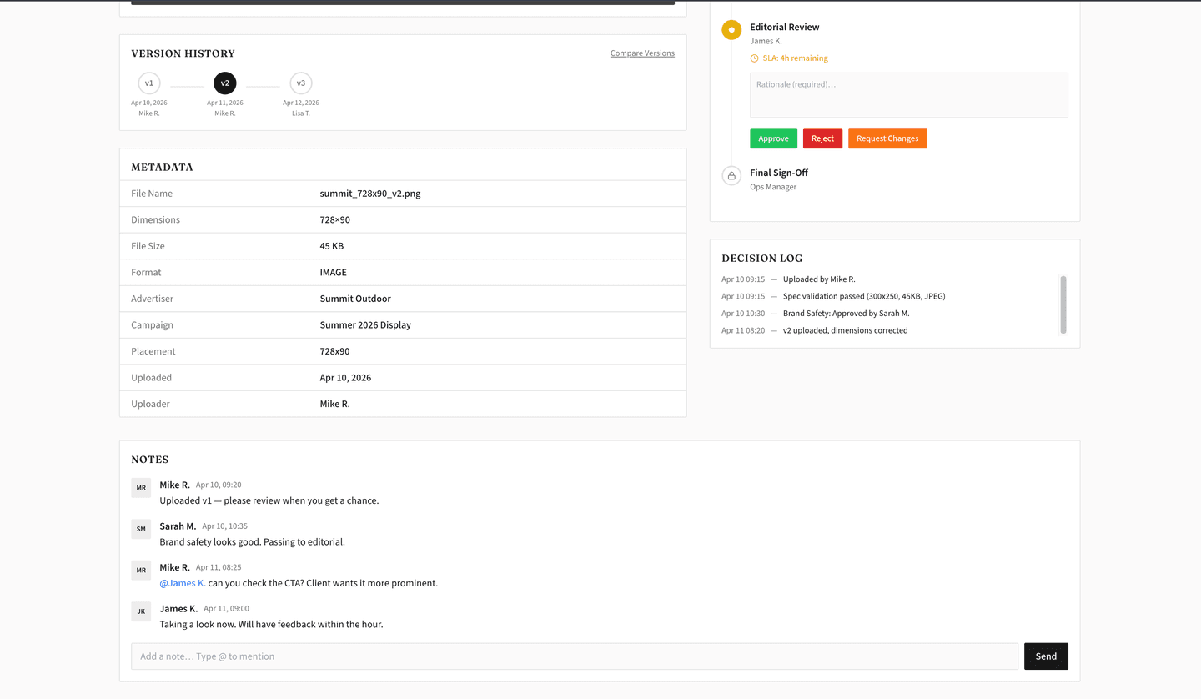Approve the Editorial Review

coord(773,138)
